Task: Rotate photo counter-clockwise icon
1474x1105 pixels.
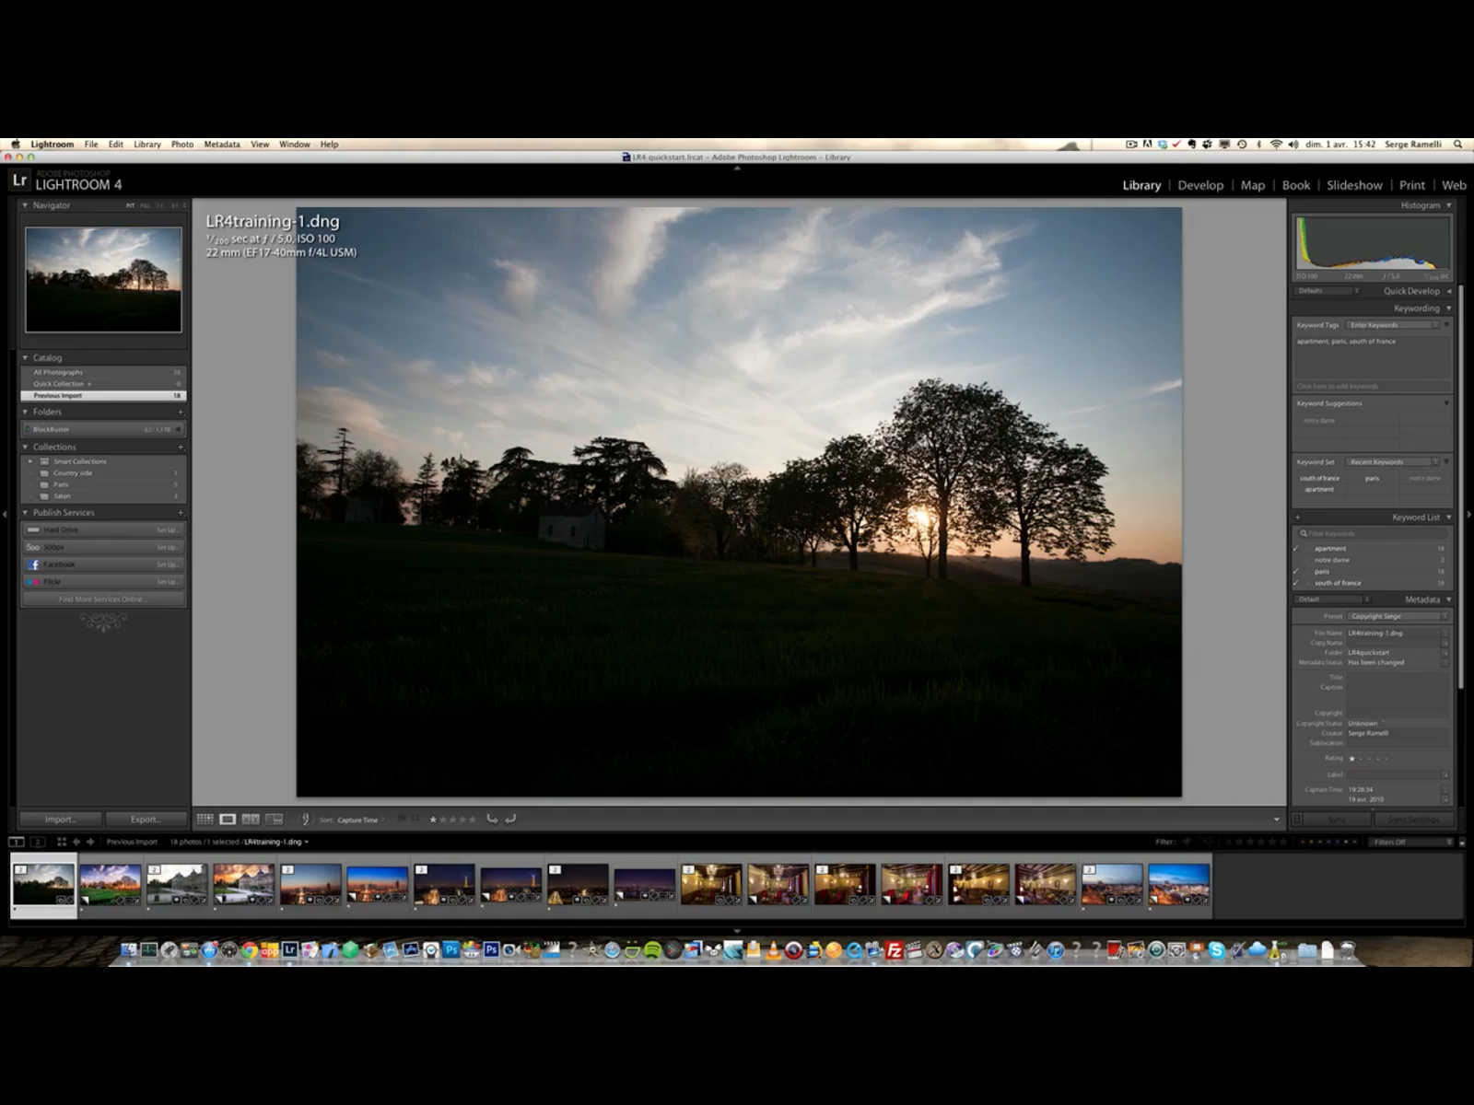Action: (x=492, y=819)
